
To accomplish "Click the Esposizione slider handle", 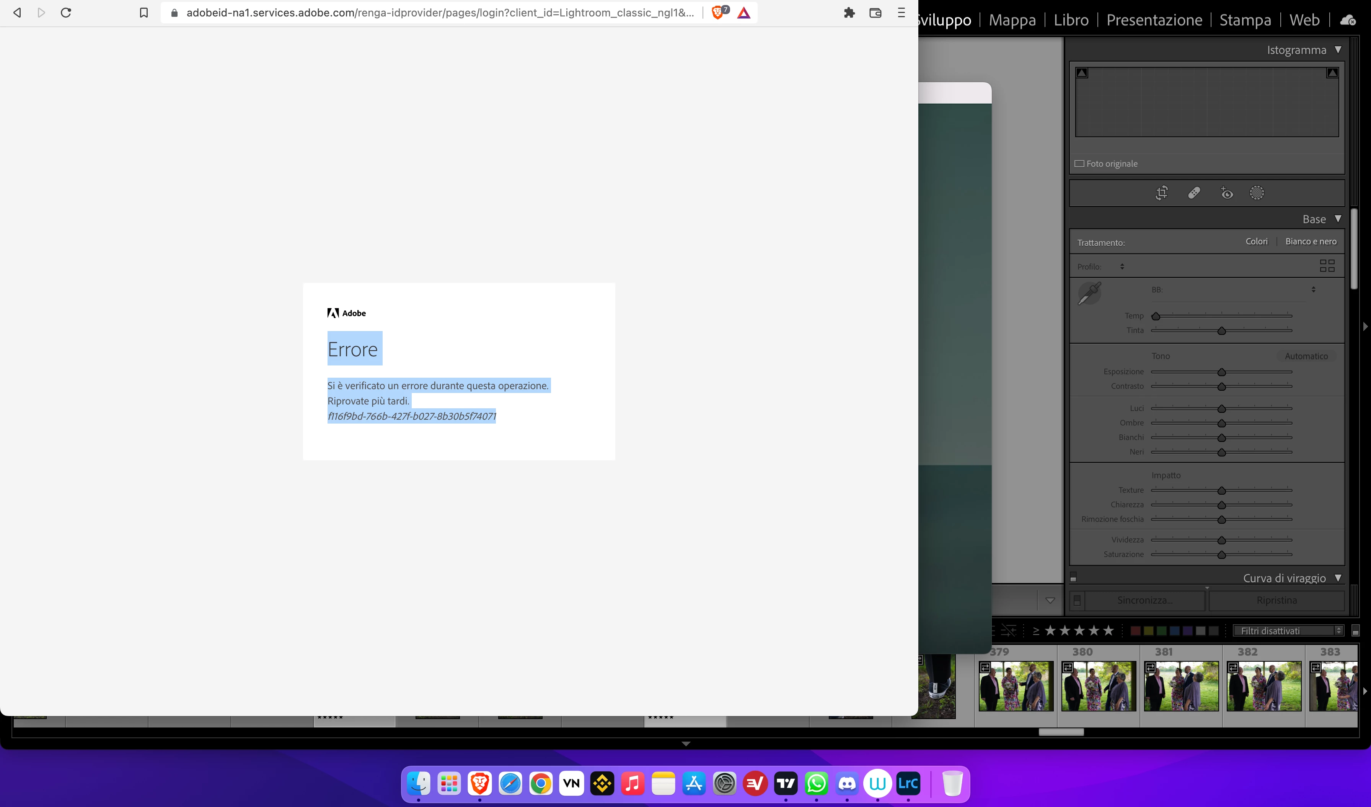I will (x=1221, y=372).
